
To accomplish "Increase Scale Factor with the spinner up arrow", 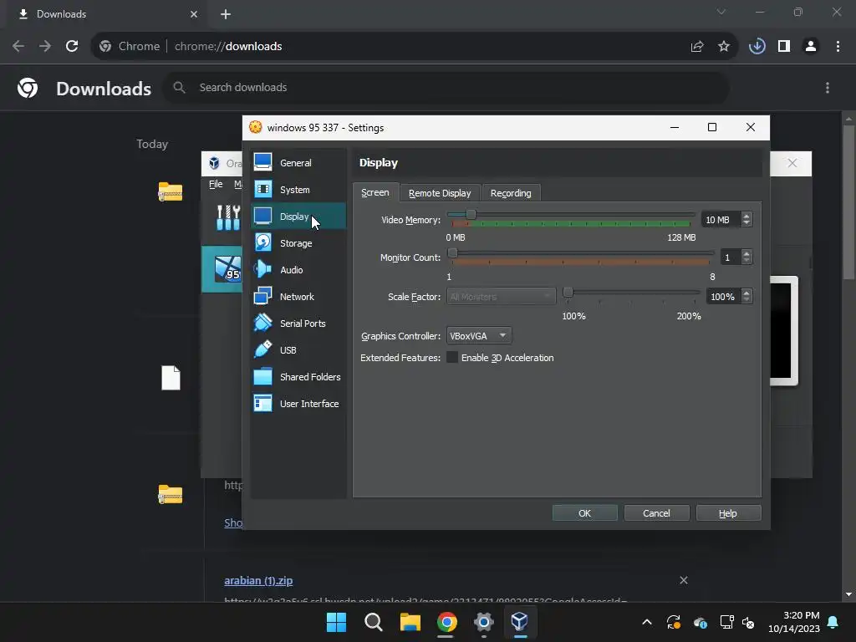I will 746,293.
